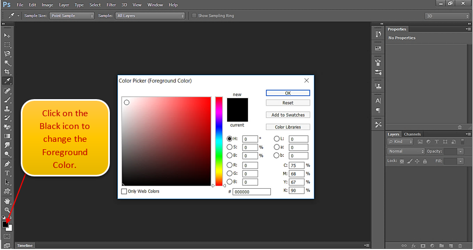Open the File menu

[x=20, y=5]
